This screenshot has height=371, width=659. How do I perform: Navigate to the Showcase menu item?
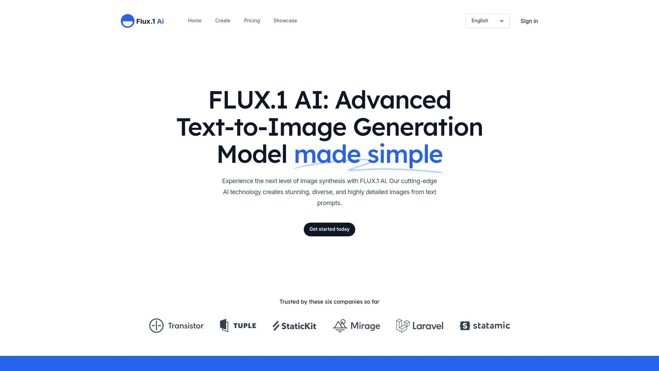point(285,20)
